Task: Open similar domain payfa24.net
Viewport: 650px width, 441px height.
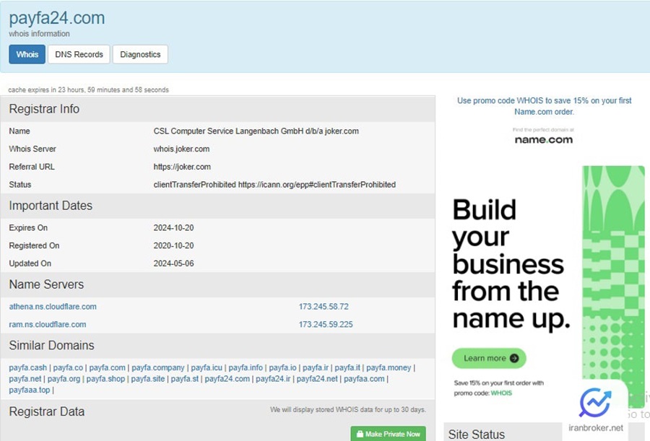Action: click(317, 379)
